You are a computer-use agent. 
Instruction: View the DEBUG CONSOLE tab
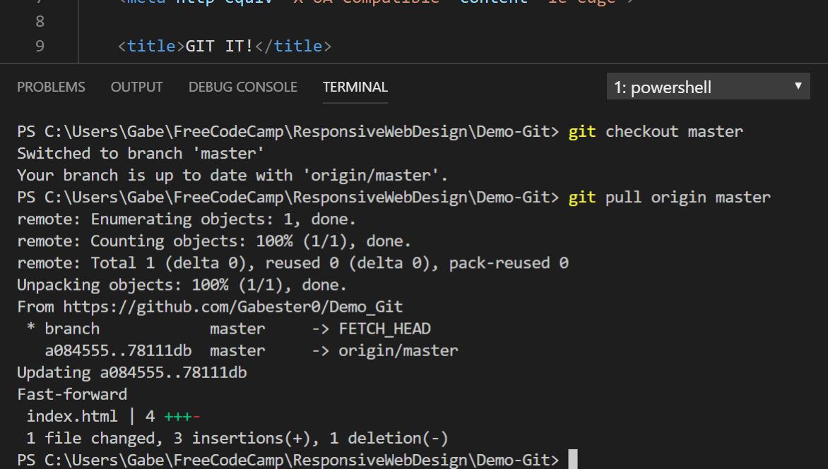[242, 87]
